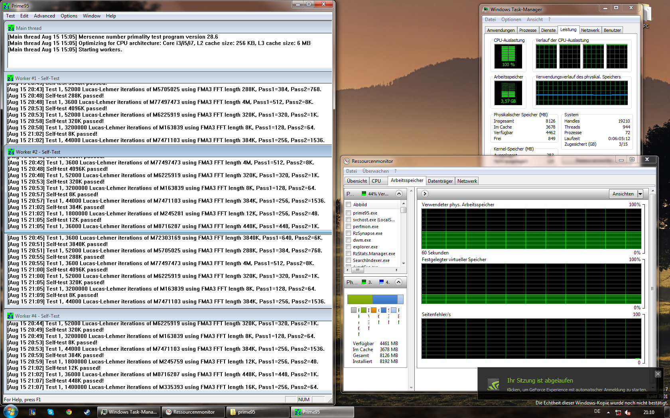The height and width of the screenshot is (418, 670).
Task: Click the physical memory usage bar
Action: 375,299
